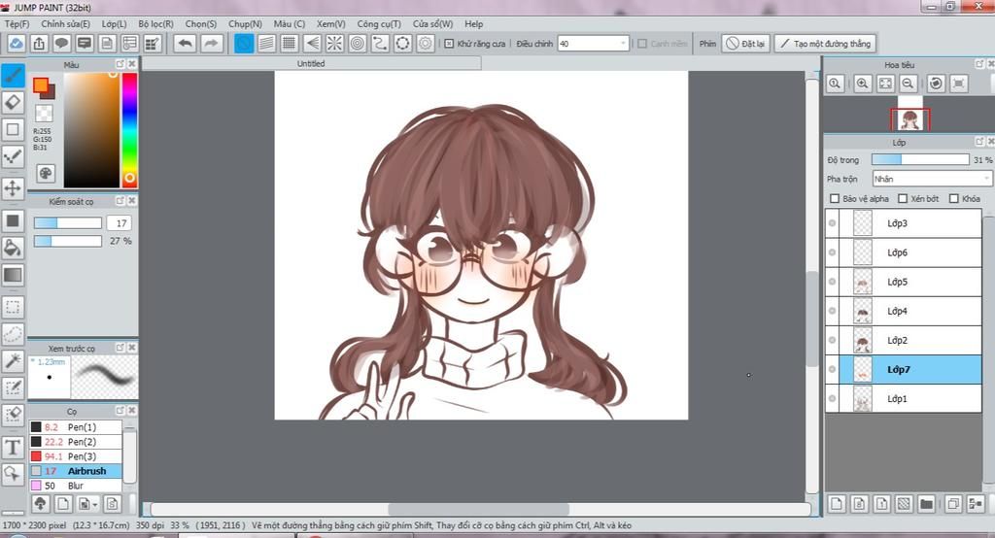Open the Bộ lọc(R) menu

pyautogui.click(x=156, y=24)
